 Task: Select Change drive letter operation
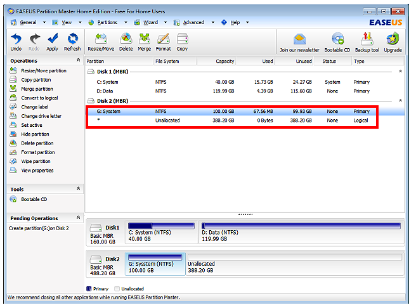click(36, 116)
